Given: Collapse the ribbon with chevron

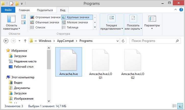Looking at the screenshot, I should coord(176,10).
